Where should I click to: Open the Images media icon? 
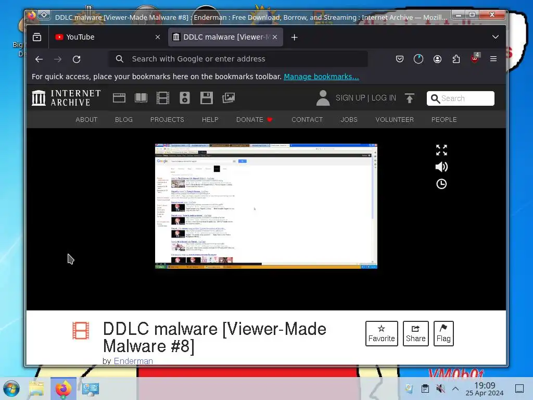click(x=229, y=98)
